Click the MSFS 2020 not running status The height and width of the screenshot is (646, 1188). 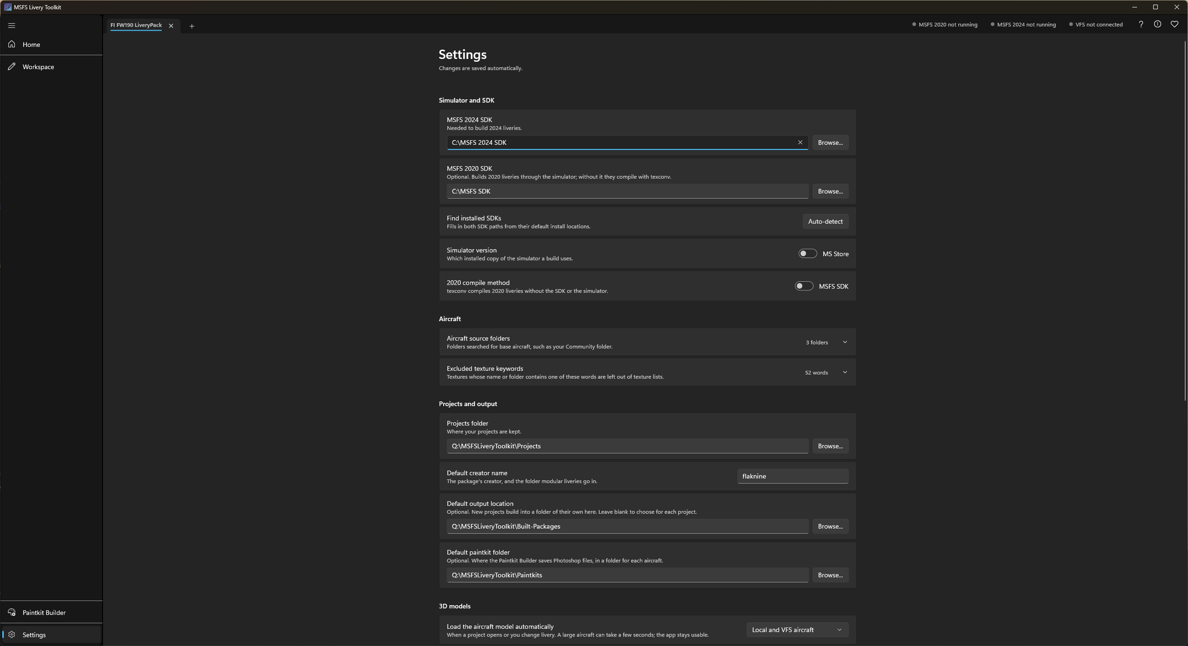945,25
